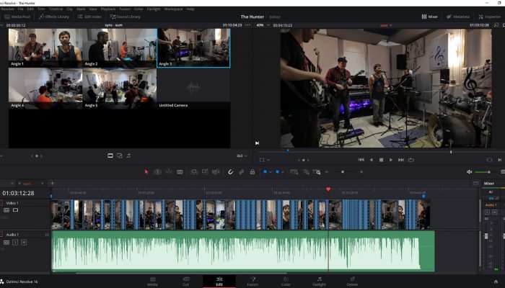
Task: Open the timeline viewer zoom 40% dropdown
Action: click(263, 25)
